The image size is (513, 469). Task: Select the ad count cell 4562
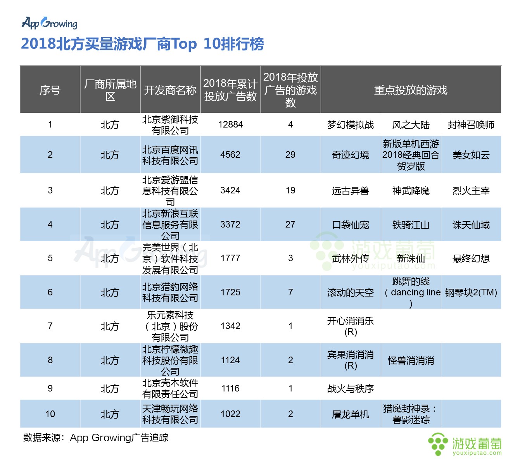pyautogui.click(x=230, y=155)
